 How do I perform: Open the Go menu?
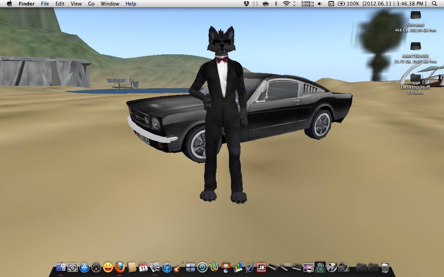click(x=91, y=4)
